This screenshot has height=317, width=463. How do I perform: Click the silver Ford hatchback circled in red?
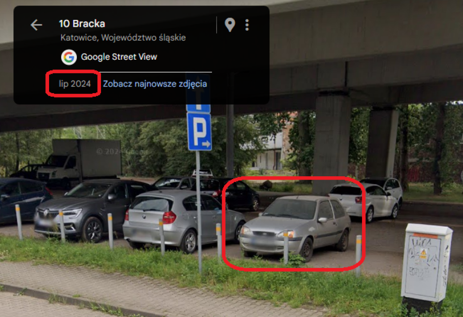click(x=294, y=227)
